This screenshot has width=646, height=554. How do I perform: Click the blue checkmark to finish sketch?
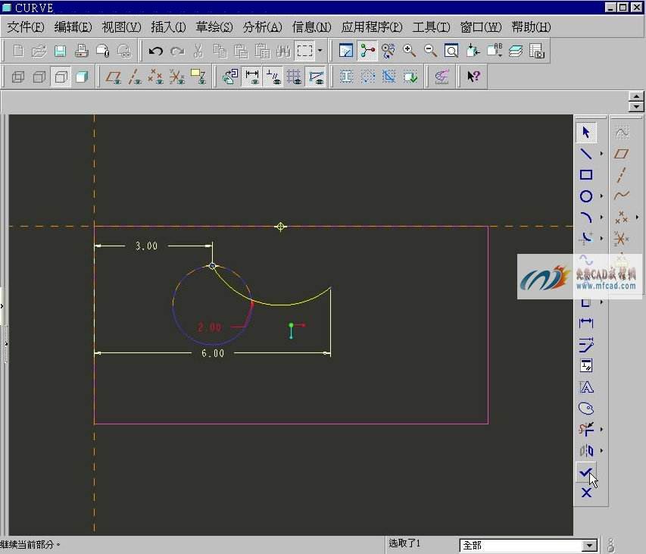[x=585, y=472]
